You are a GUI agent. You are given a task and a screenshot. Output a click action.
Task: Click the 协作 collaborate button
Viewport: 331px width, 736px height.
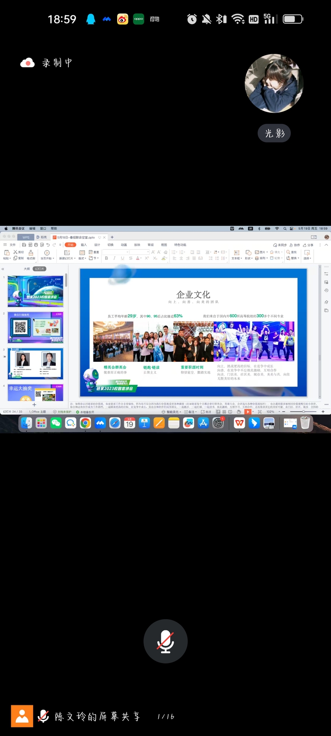pos(295,245)
